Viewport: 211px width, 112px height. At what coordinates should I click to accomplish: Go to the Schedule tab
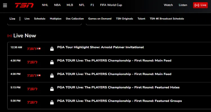[x=40, y=19]
